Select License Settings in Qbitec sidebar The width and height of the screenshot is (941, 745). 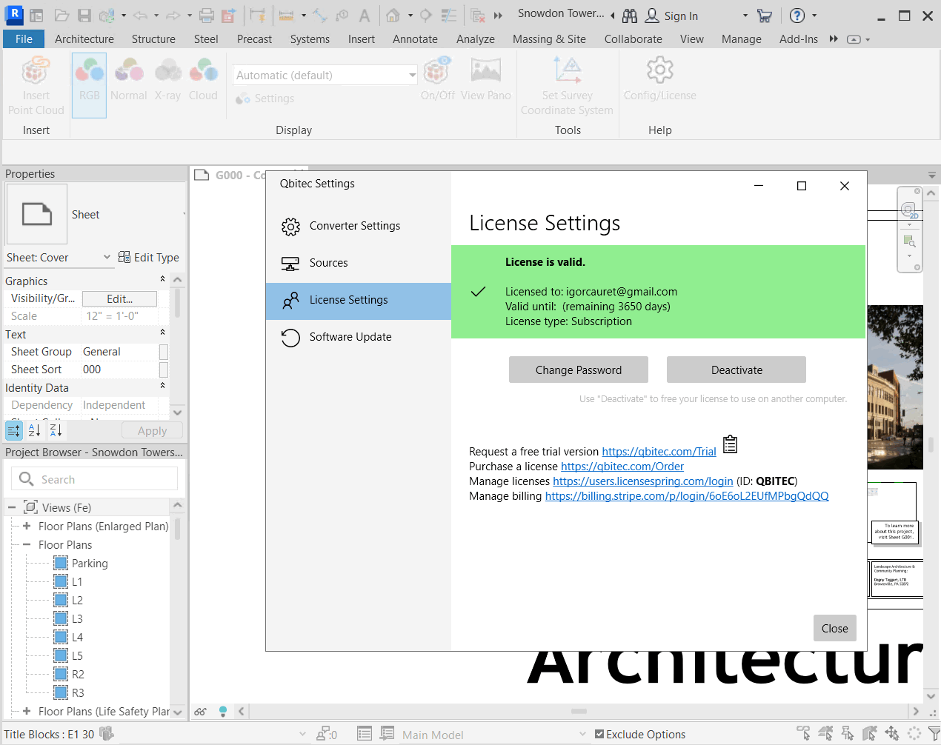359,301
